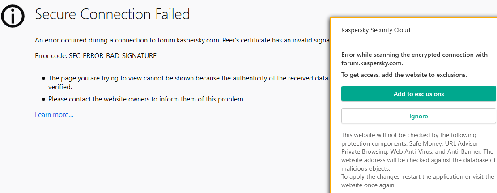Click the word verified in the first bullet
Screen dimensions: 497x193
point(59,87)
